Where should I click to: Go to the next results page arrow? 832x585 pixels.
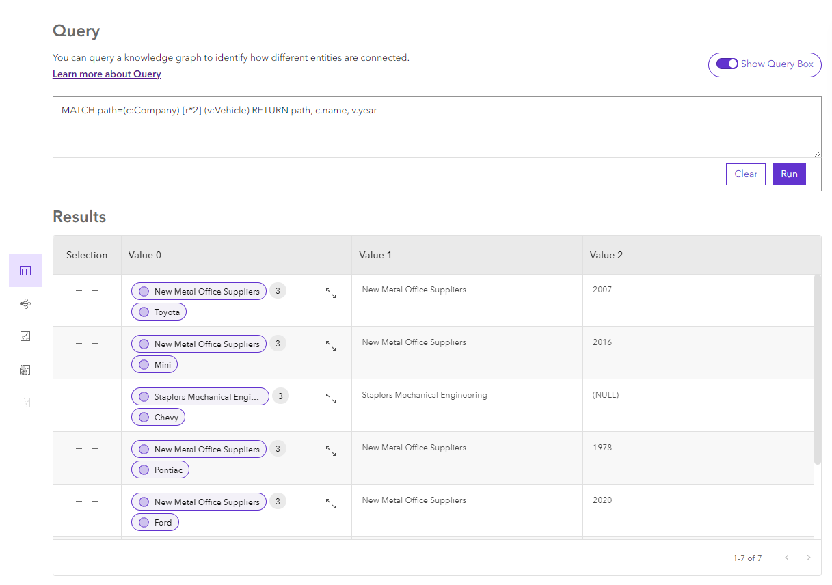[x=809, y=558]
